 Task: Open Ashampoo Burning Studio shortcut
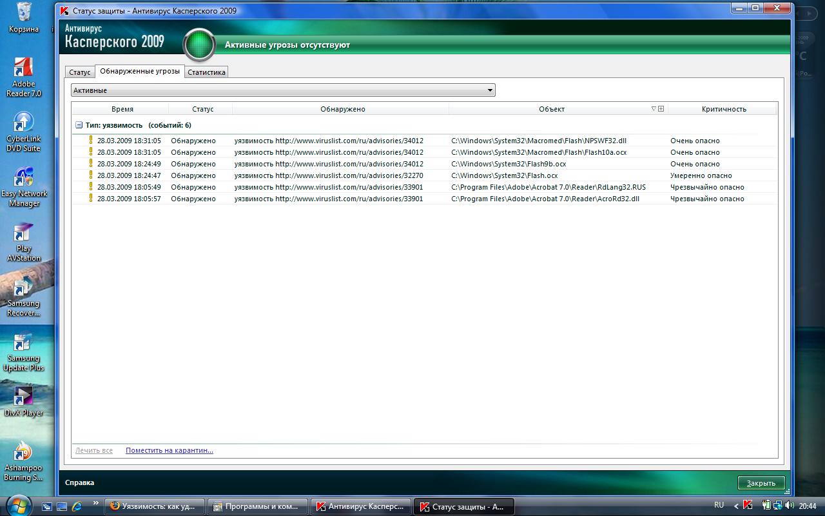(x=24, y=462)
